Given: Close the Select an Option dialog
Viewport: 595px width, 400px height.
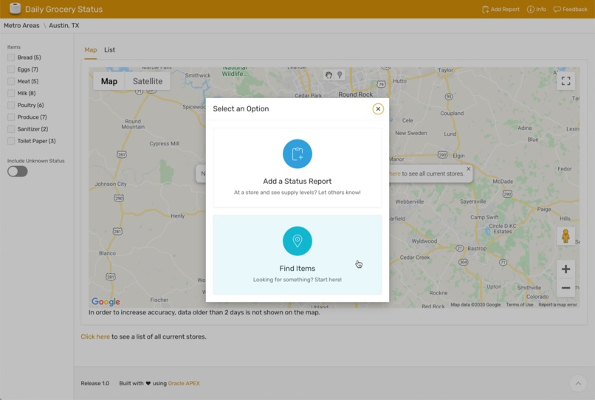Looking at the screenshot, I should click(x=377, y=109).
